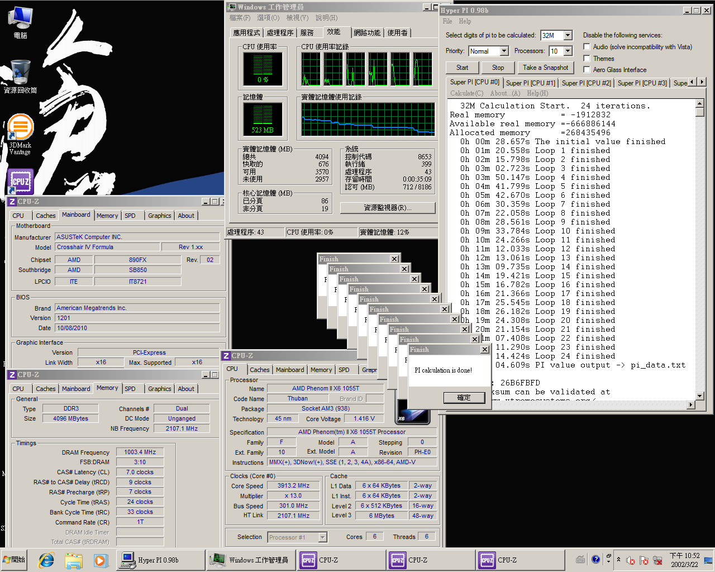The image size is (715, 572).
Task: Click Take a Snapshot in Hyper PI
Action: (x=546, y=68)
